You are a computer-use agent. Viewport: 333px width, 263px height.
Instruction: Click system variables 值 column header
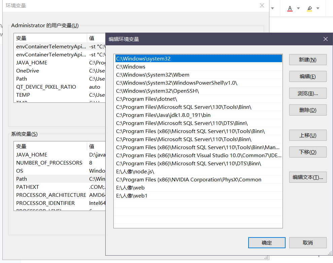pos(96,146)
